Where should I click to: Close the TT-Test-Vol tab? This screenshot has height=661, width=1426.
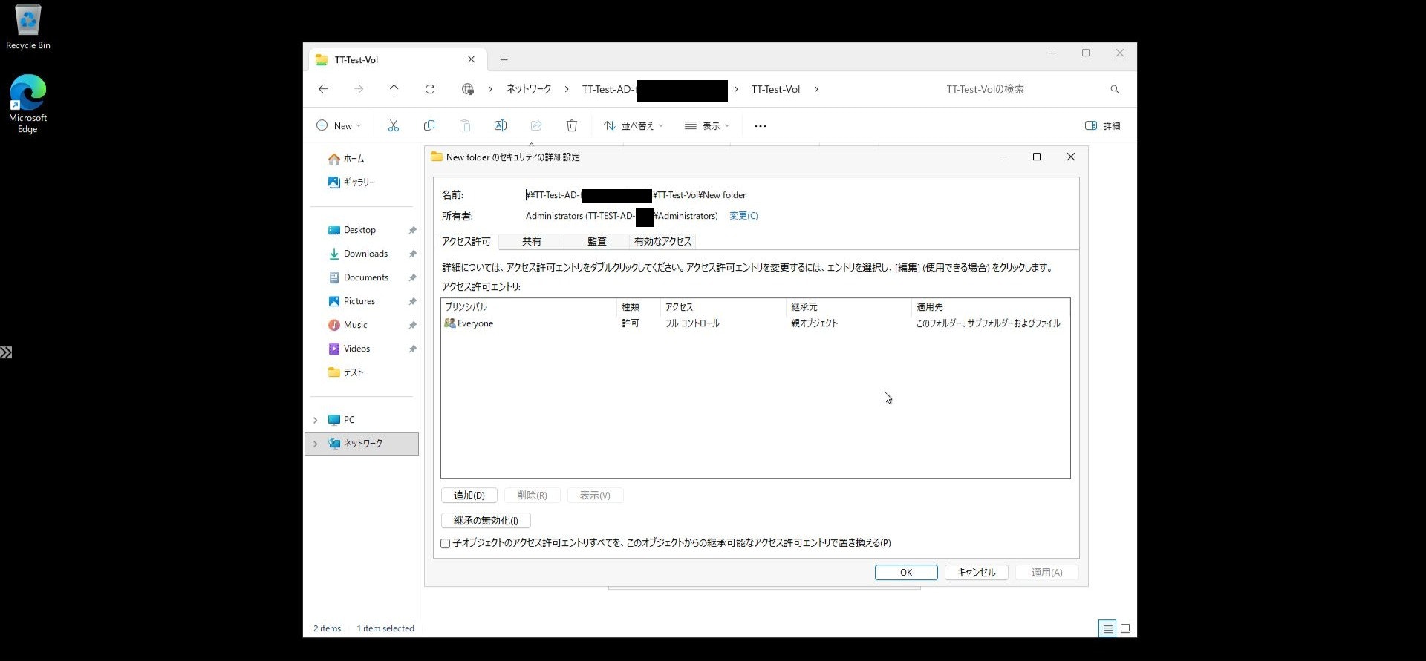471,59
